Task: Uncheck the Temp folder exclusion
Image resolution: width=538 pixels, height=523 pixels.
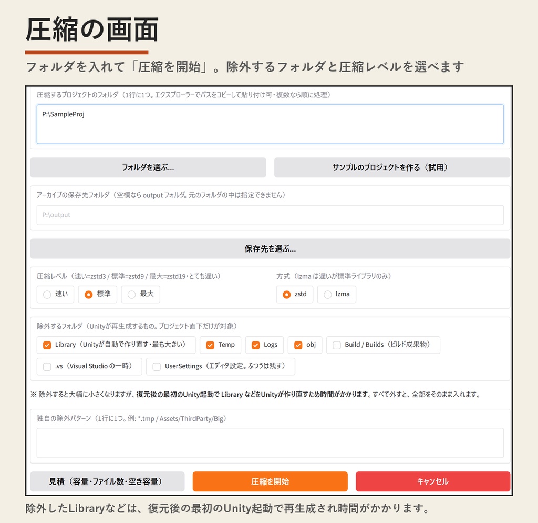Action: (x=210, y=345)
